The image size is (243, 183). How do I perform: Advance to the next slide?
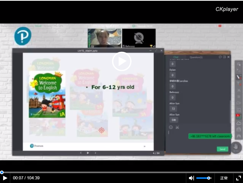point(95,153)
